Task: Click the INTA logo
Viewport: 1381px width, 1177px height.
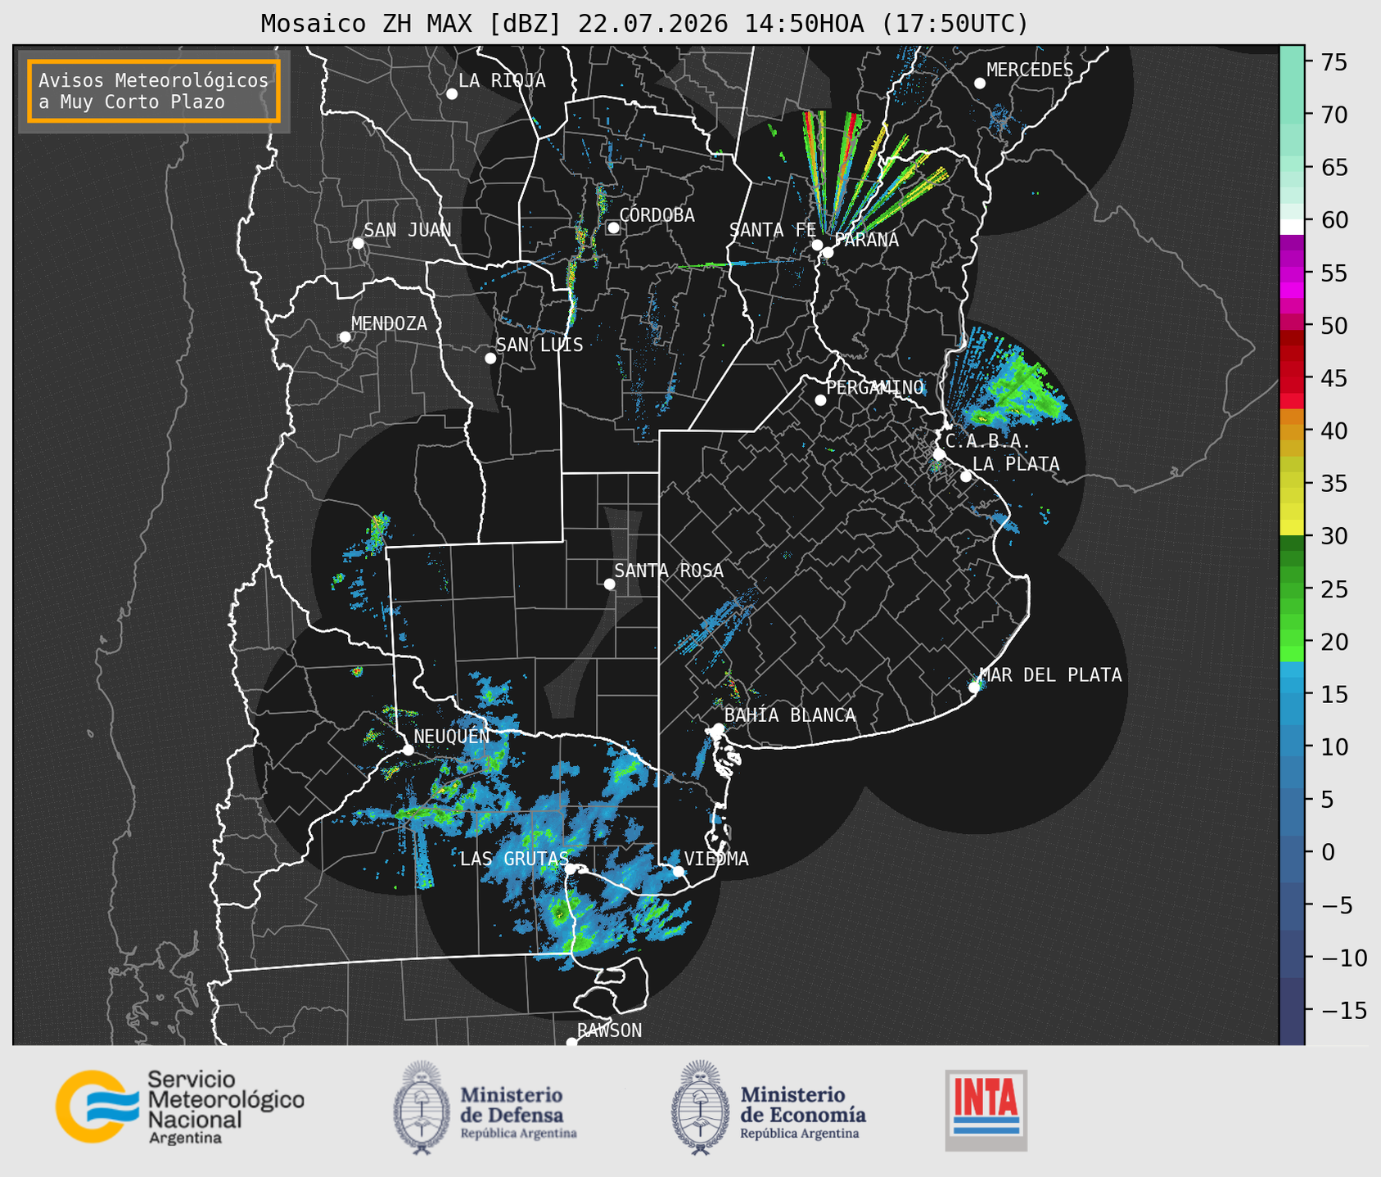Action: 986,1110
